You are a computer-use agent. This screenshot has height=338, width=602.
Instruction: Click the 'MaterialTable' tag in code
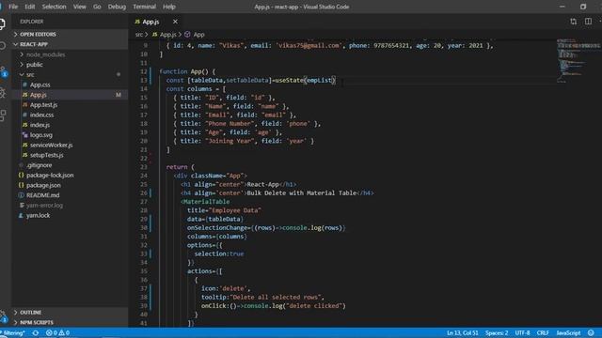206,202
